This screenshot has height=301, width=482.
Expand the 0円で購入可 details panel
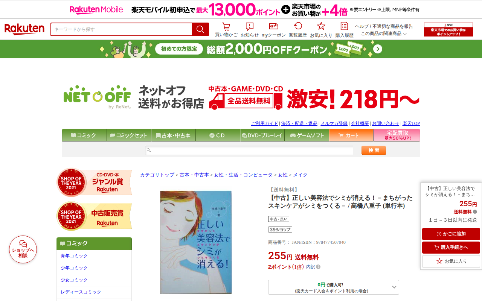[334, 287]
